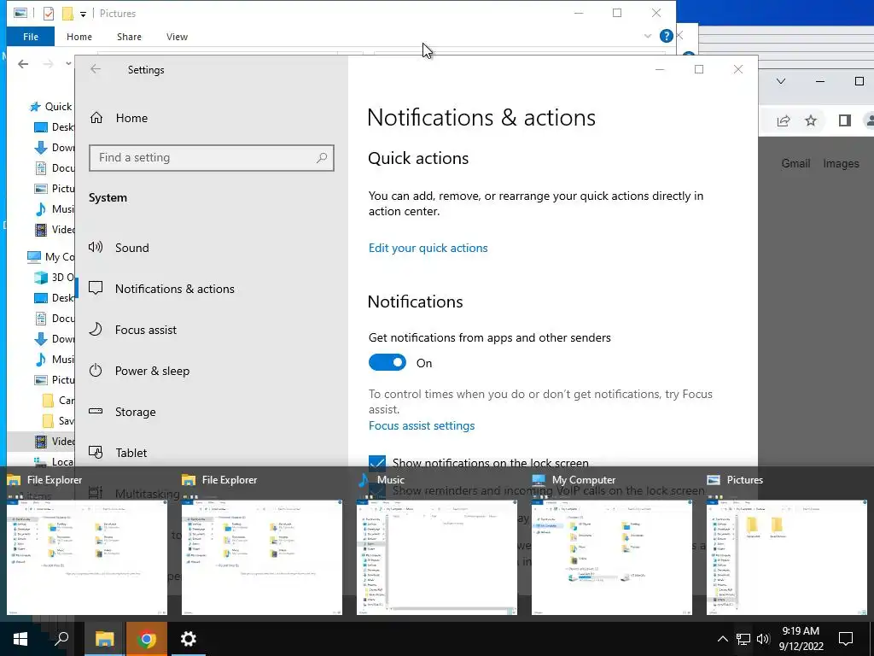
Task: Select Saved Pictures folder in tree
Action: (59, 420)
